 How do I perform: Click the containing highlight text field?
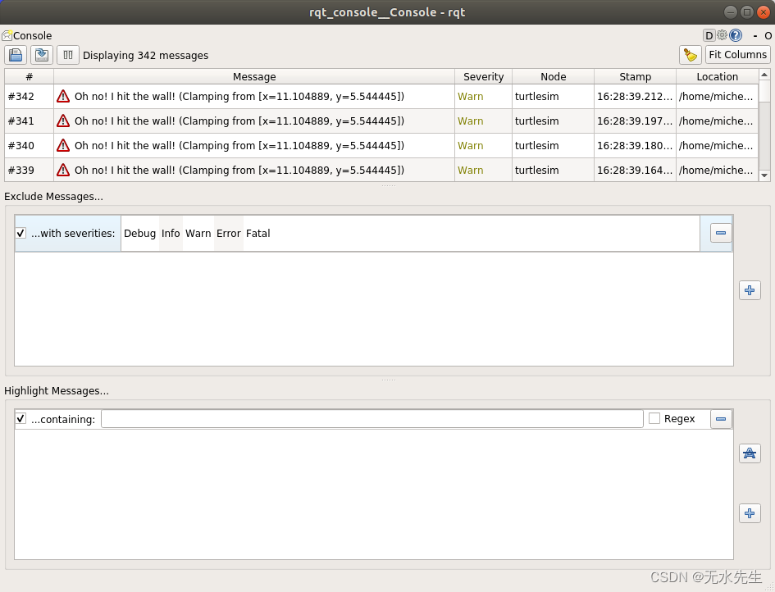point(372,418)
